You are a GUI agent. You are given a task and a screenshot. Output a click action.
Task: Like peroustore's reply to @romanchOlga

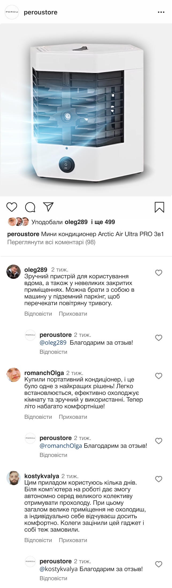(x=159, y=441)
